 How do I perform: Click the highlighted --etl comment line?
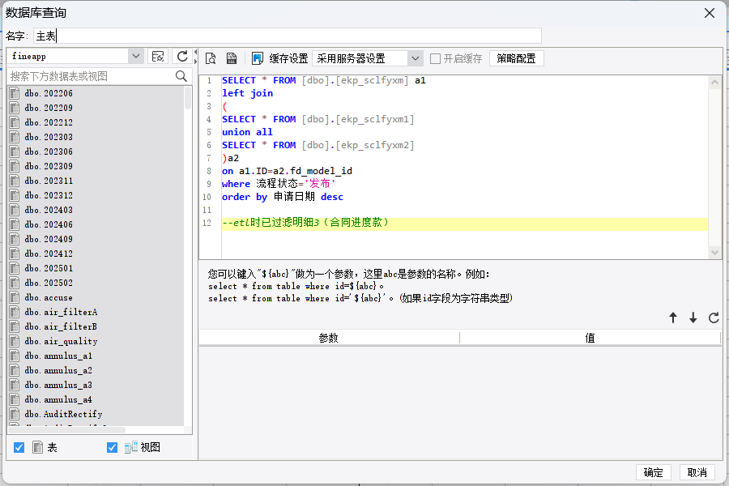tap(465, 223)
